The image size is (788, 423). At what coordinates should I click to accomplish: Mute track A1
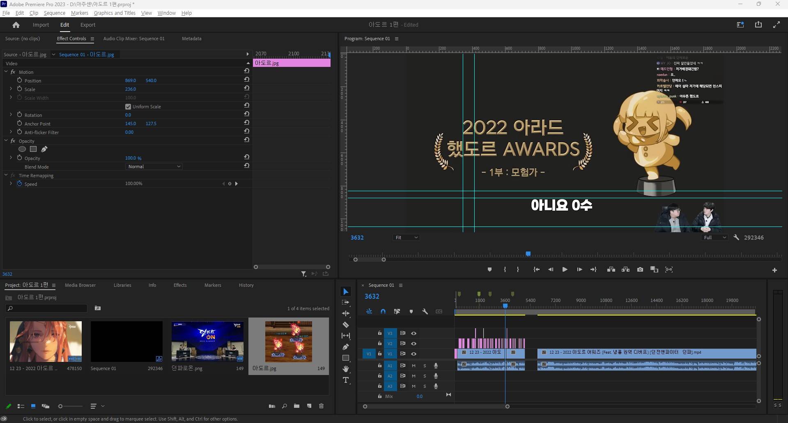tap(414, 366)
